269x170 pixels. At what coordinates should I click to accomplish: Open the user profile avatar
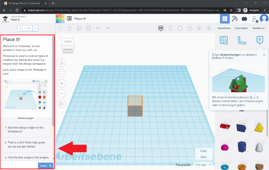pyautogui.click(x=264, y=19)
